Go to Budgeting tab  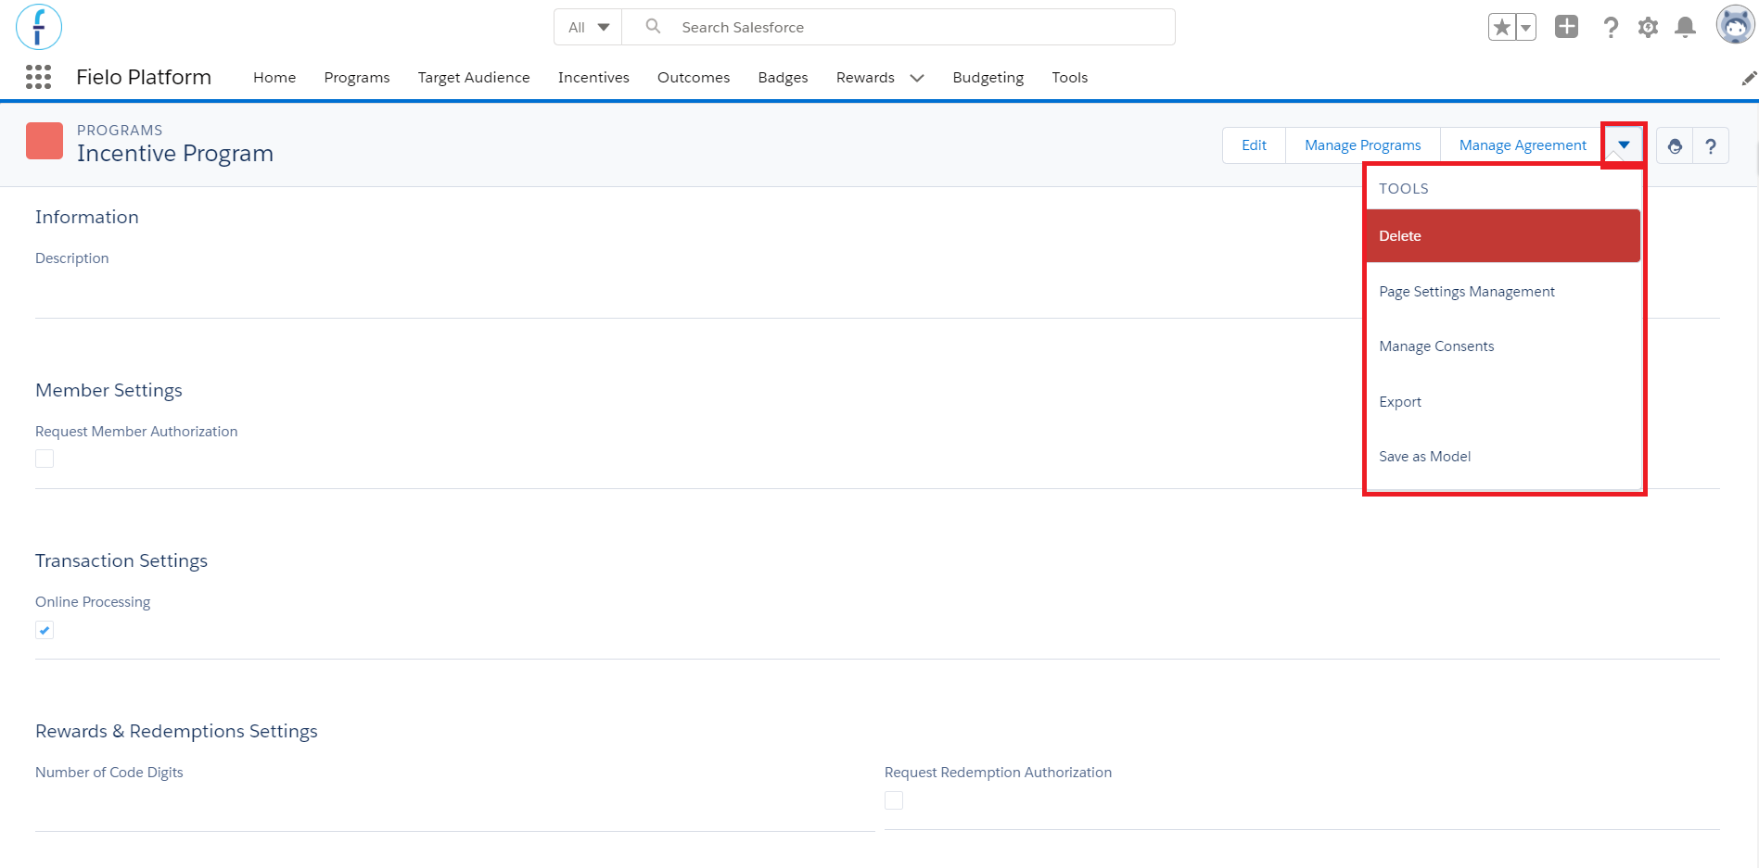[x=988, y=78]
